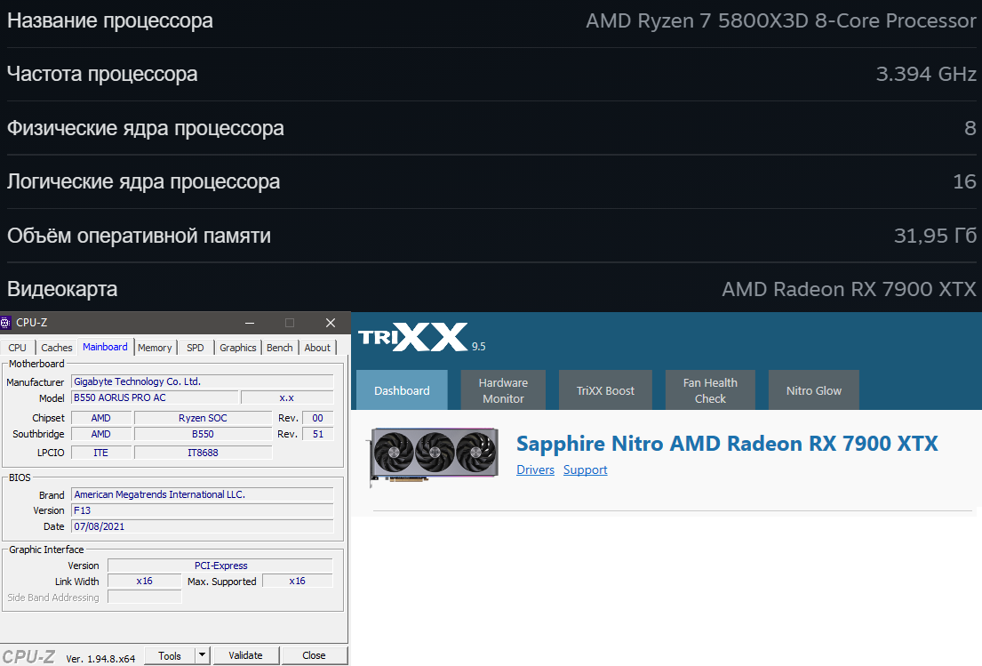This screenshot has height=666, width=982.
Task: Click the Southbridge revision 51 field
Action: (x=317, y=434)
